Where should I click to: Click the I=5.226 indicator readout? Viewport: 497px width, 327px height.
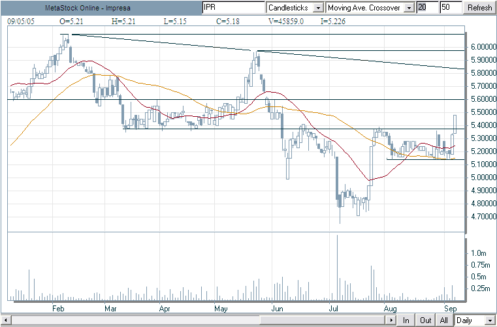coord(333,22)
